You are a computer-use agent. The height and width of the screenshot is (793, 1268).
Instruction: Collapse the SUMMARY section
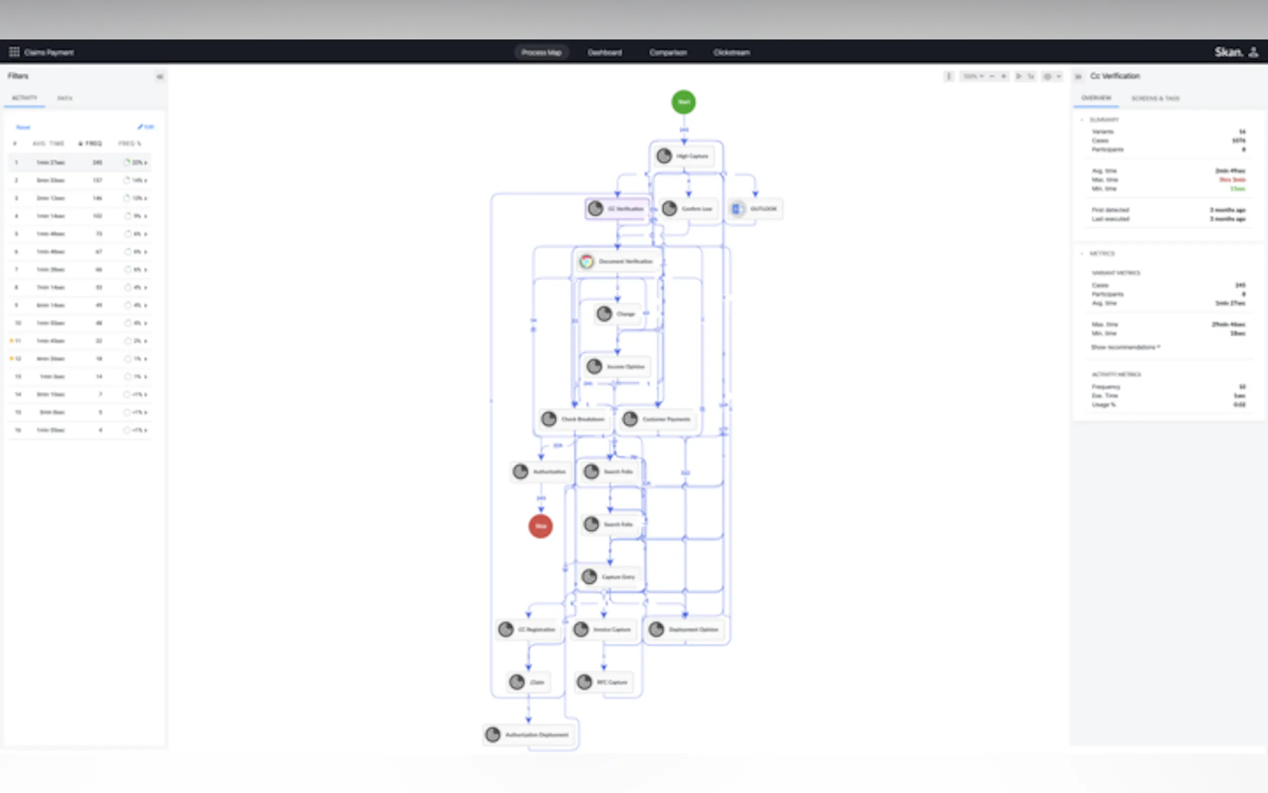pyautogui.click(x=1082, y=119)
